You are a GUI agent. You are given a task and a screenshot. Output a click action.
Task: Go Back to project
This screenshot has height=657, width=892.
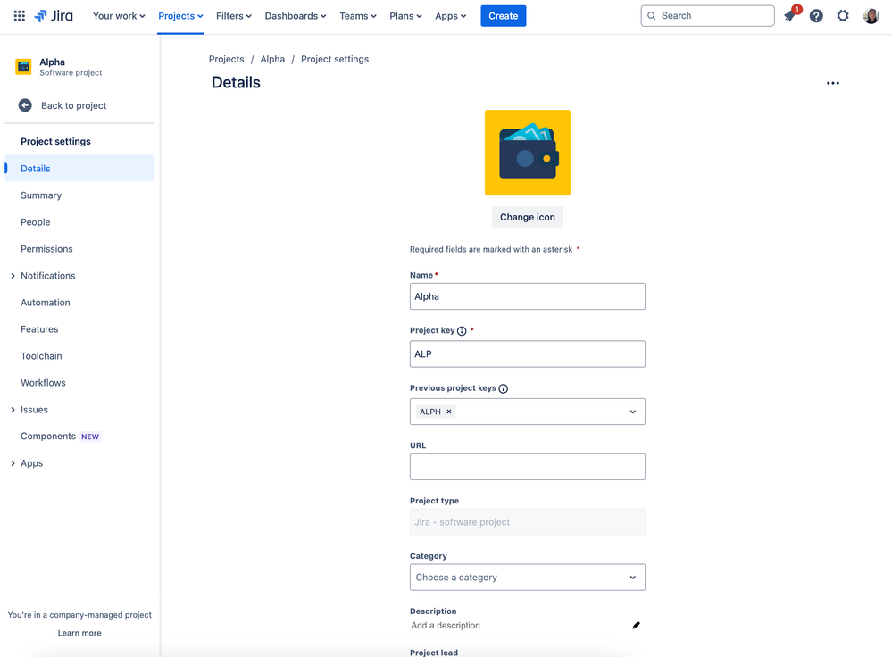[x=73, y=105]
